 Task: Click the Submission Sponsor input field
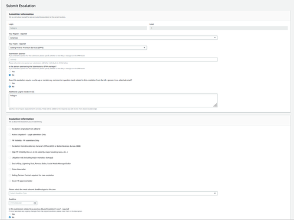tap(113, 59)
